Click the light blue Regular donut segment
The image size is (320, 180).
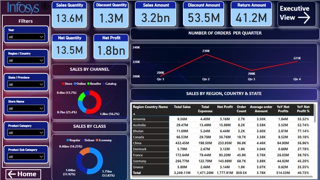[99, 161]
